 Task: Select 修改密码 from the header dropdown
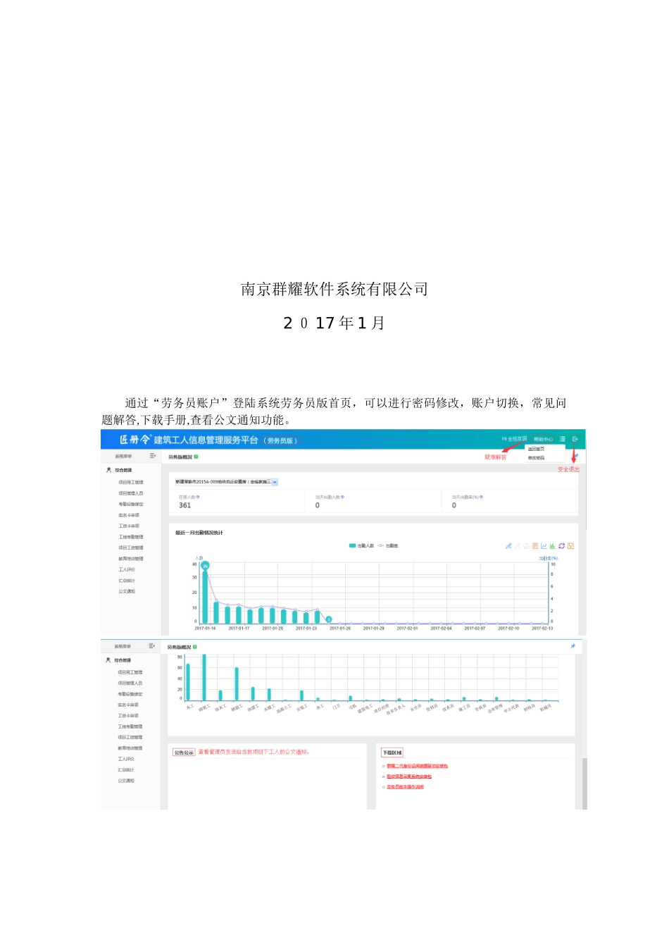pos(536,458)
